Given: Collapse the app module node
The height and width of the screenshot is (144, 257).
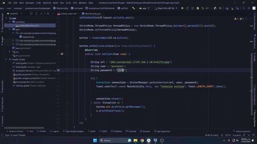Looking at the screenshot, I should click(x=6, y=18).
